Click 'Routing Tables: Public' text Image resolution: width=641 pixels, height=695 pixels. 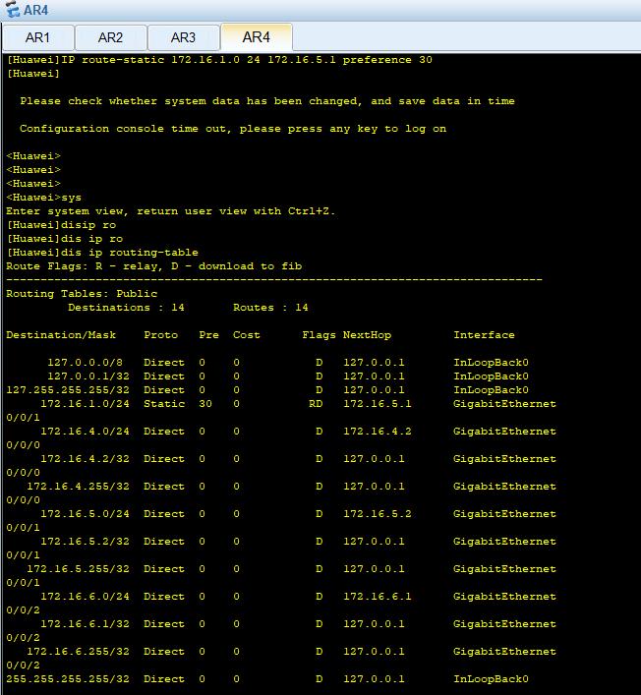82,293
